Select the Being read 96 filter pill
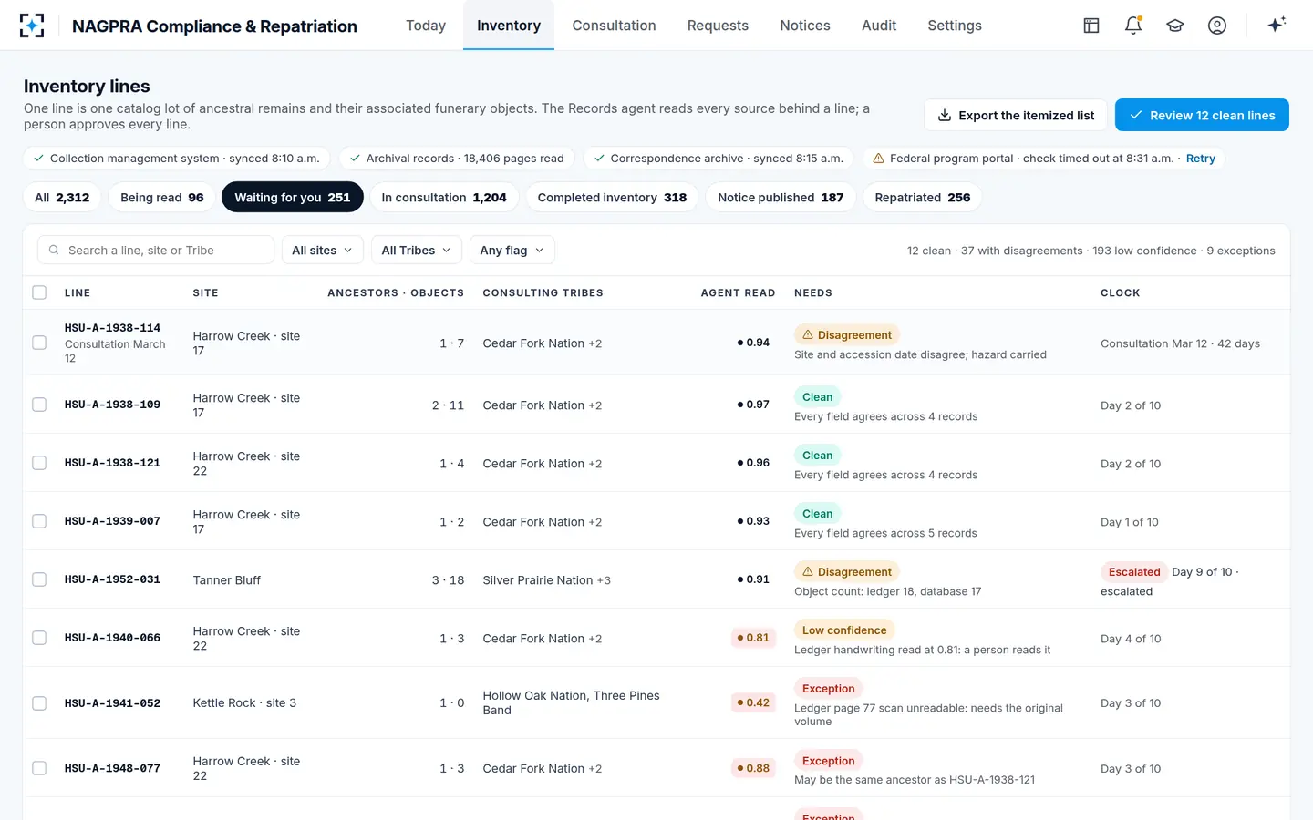 (162, 197)
